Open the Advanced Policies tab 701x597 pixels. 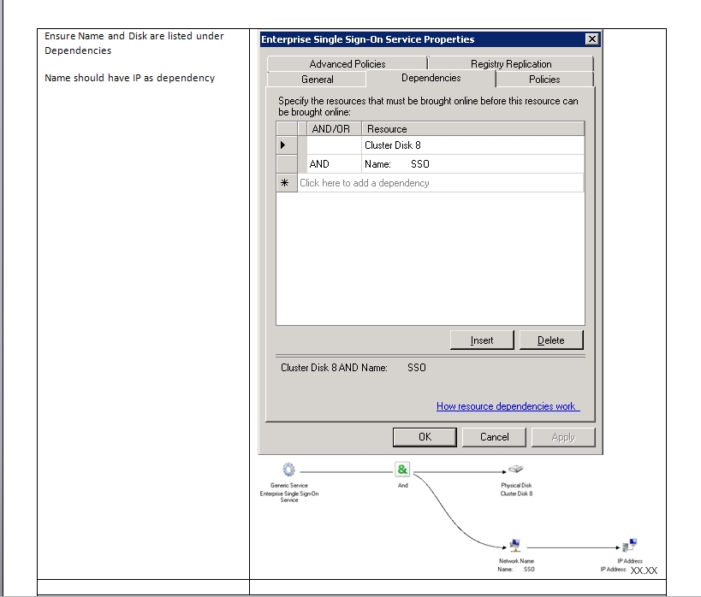[x=348, y=64]
